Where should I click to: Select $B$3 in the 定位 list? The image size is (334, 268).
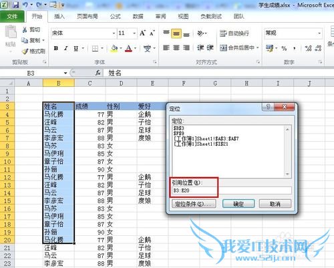click(x=179, y=128)
